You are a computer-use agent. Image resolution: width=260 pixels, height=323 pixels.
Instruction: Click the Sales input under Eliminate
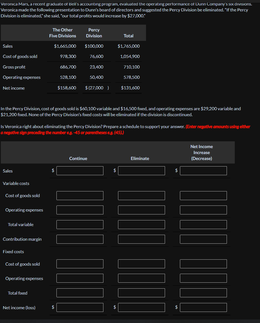pos(141,171)
